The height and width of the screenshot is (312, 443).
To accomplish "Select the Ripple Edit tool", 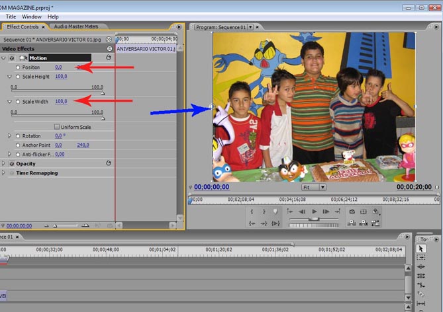I will (x=422, y=266).
